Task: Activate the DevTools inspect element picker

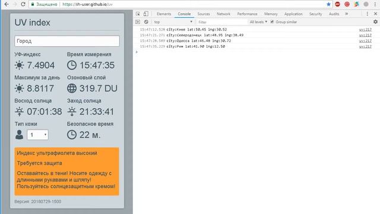Action: point(138,14)
